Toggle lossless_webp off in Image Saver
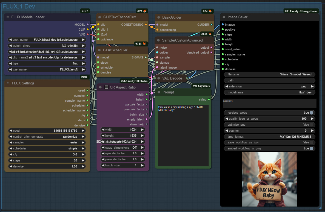This screenshot has width=325, height=212. point(312,113)
